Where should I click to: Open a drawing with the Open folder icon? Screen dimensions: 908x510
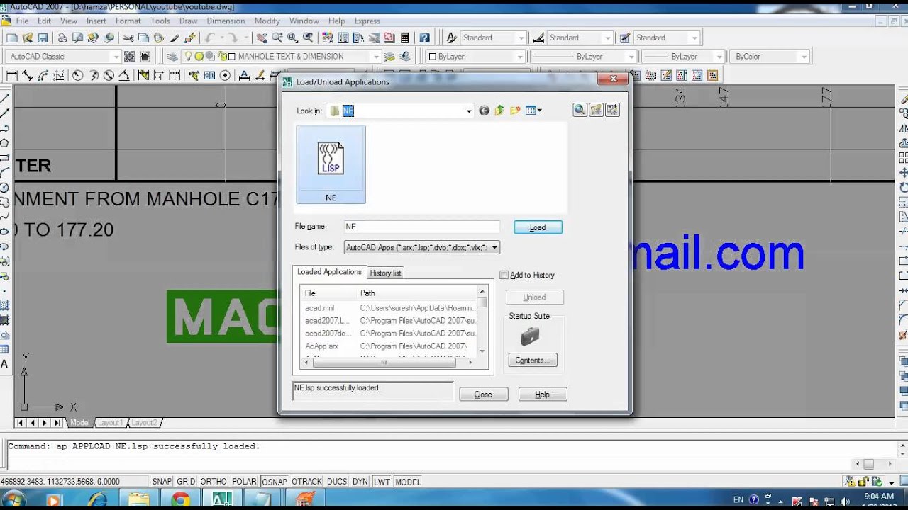tap(28, 38)
